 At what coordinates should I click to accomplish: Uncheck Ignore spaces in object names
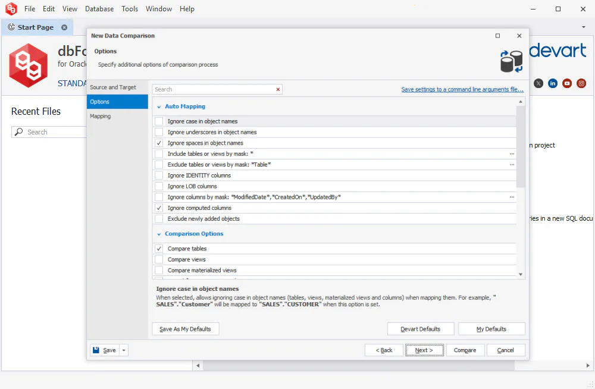point(159,143)
